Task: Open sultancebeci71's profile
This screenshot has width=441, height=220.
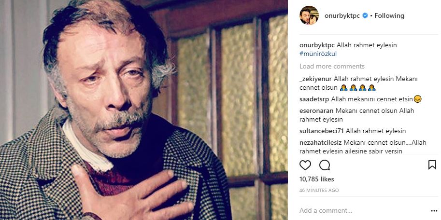Action: click(322, 131)
